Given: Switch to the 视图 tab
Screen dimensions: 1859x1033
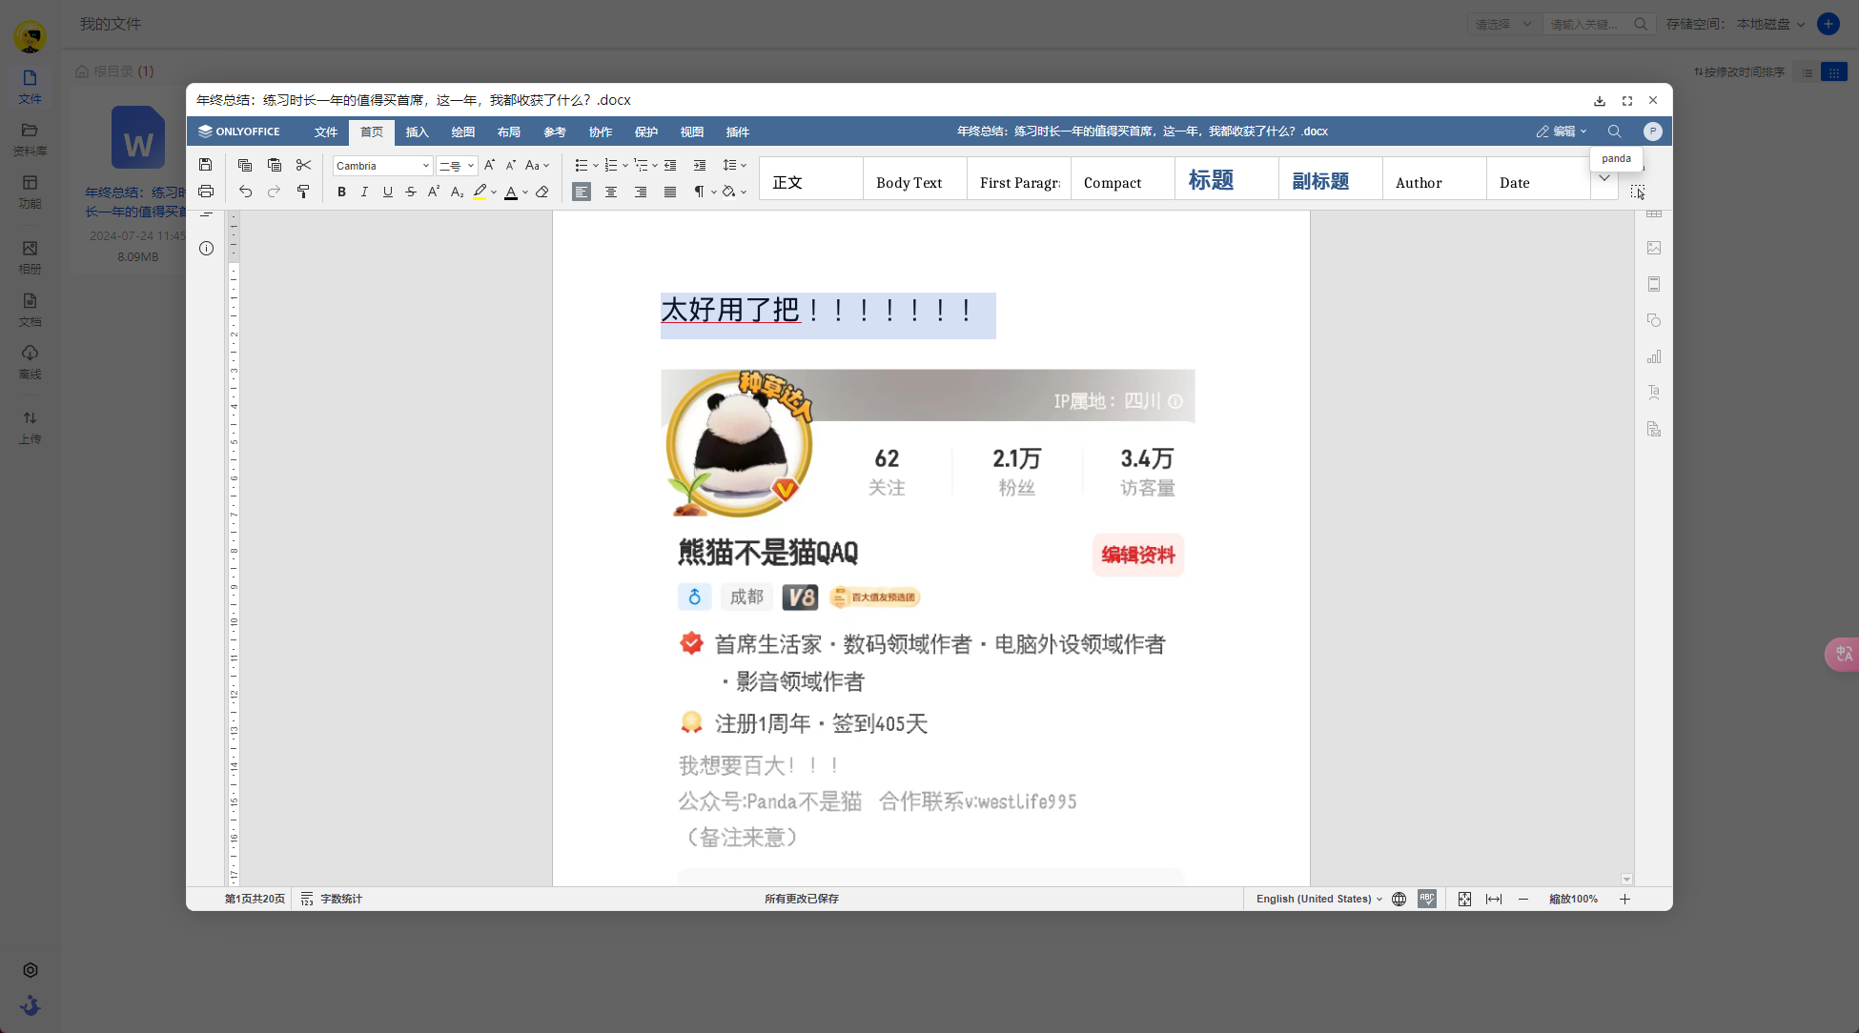Looking at the screenshot, I should point(692,132).
